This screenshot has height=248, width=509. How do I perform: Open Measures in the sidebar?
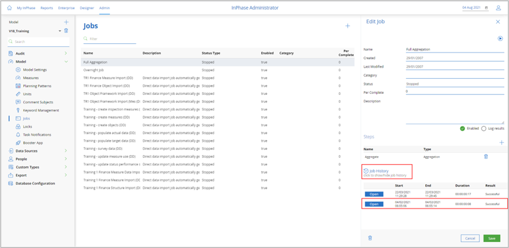pyautogui.click(x=31, y=78)
